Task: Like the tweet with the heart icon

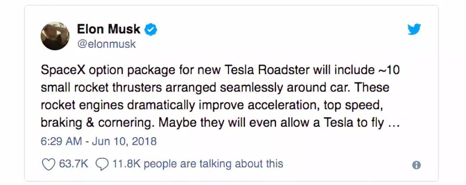Action: 48,164
